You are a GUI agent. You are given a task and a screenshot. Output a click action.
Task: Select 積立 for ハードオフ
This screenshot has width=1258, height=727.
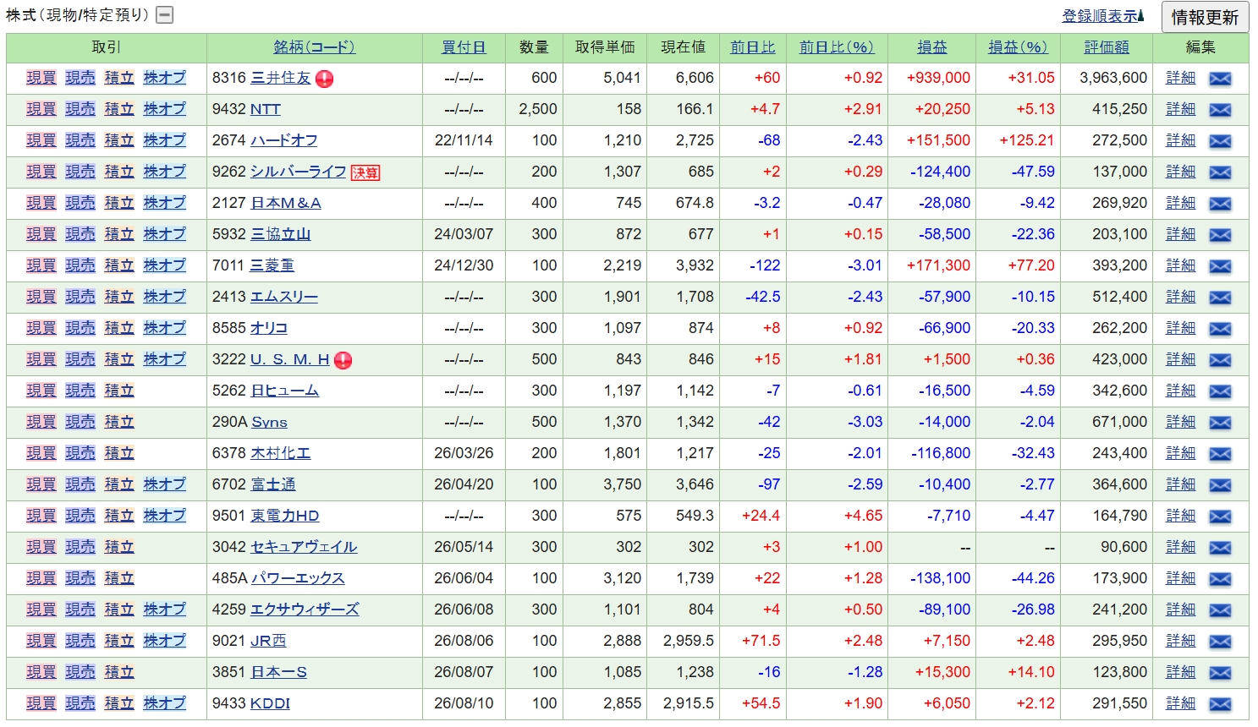(119, 140)
